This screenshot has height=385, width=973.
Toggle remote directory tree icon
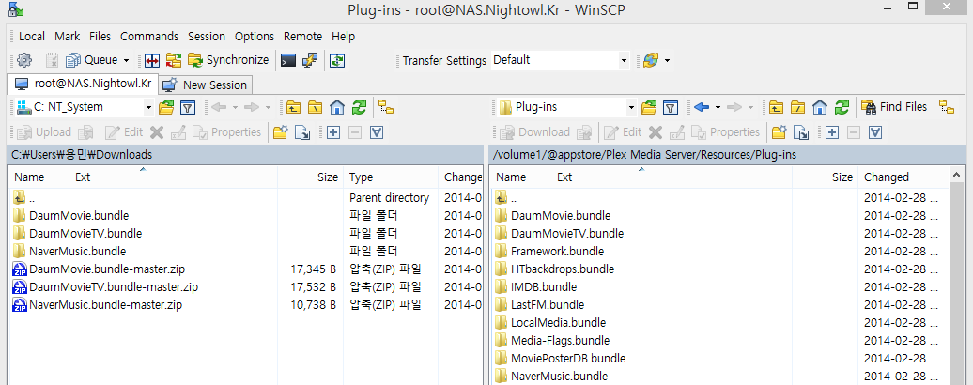(x=946, y=107)
